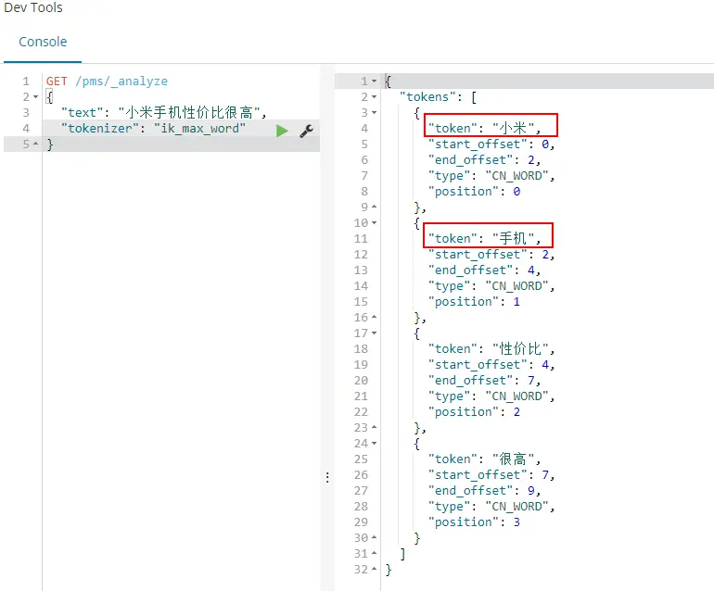Fold arrow at response line 9
The image size is (714, 591).
coord(375,207)
